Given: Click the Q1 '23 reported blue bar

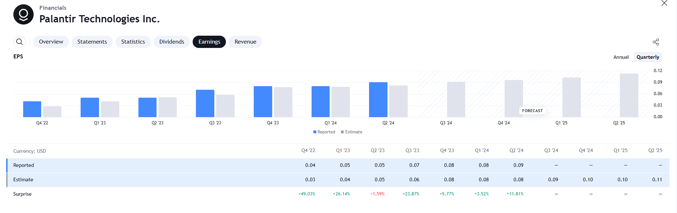Looking at the screenshot, I should pyautogui.click(x=90, y=107).
